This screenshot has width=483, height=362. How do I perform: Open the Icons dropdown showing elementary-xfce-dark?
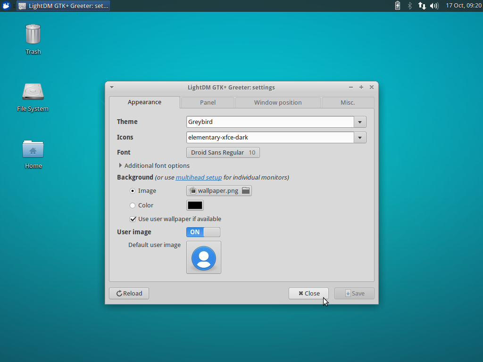tap(360, 137)
